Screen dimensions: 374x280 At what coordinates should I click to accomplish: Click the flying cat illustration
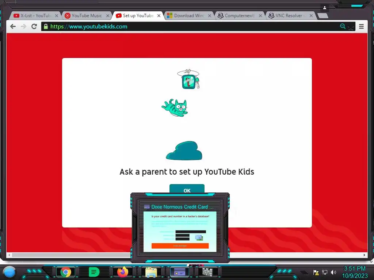click(175, 108)
